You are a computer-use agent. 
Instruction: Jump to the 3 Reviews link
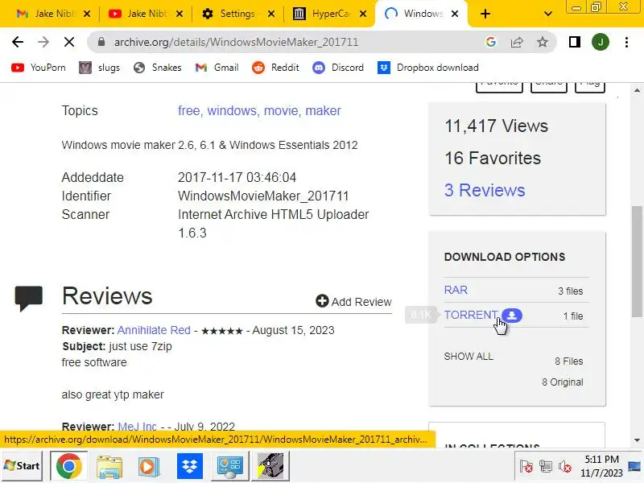point(485,190)
